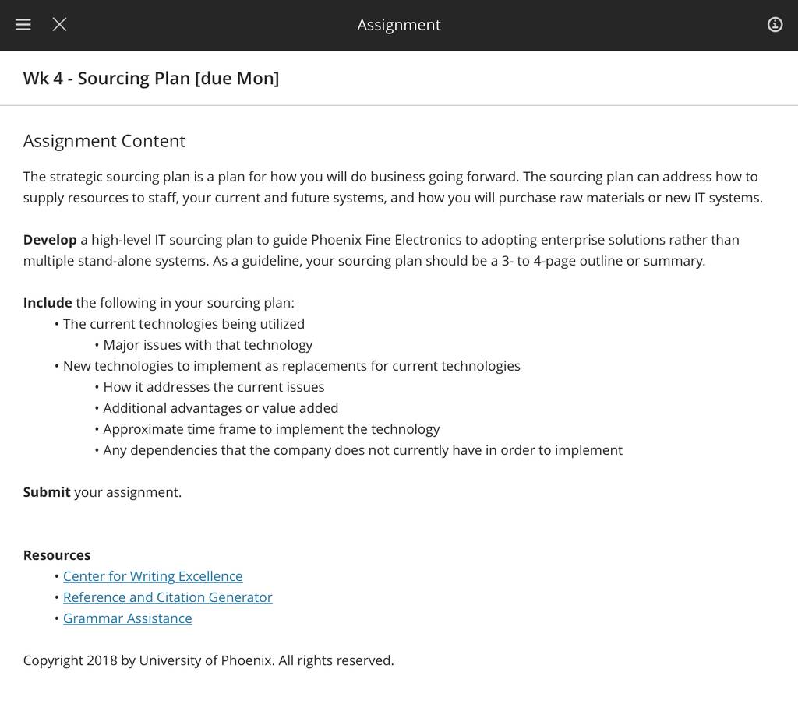Viewport: 798px width, 711px height.
Task: Click 'The current technologies being utilized' bullet
Action: tap(184, 324)
